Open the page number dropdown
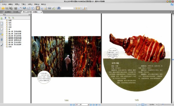The image size is (174, 106). click(88, 105)
